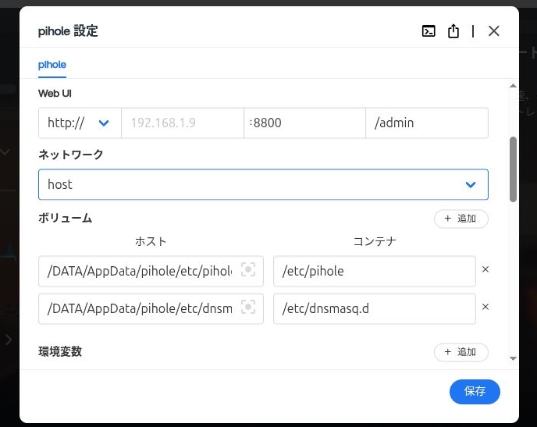The width and height of the screenshot is (537, 427).
Task: Click the 環境変数 section label
Action: 60,351
